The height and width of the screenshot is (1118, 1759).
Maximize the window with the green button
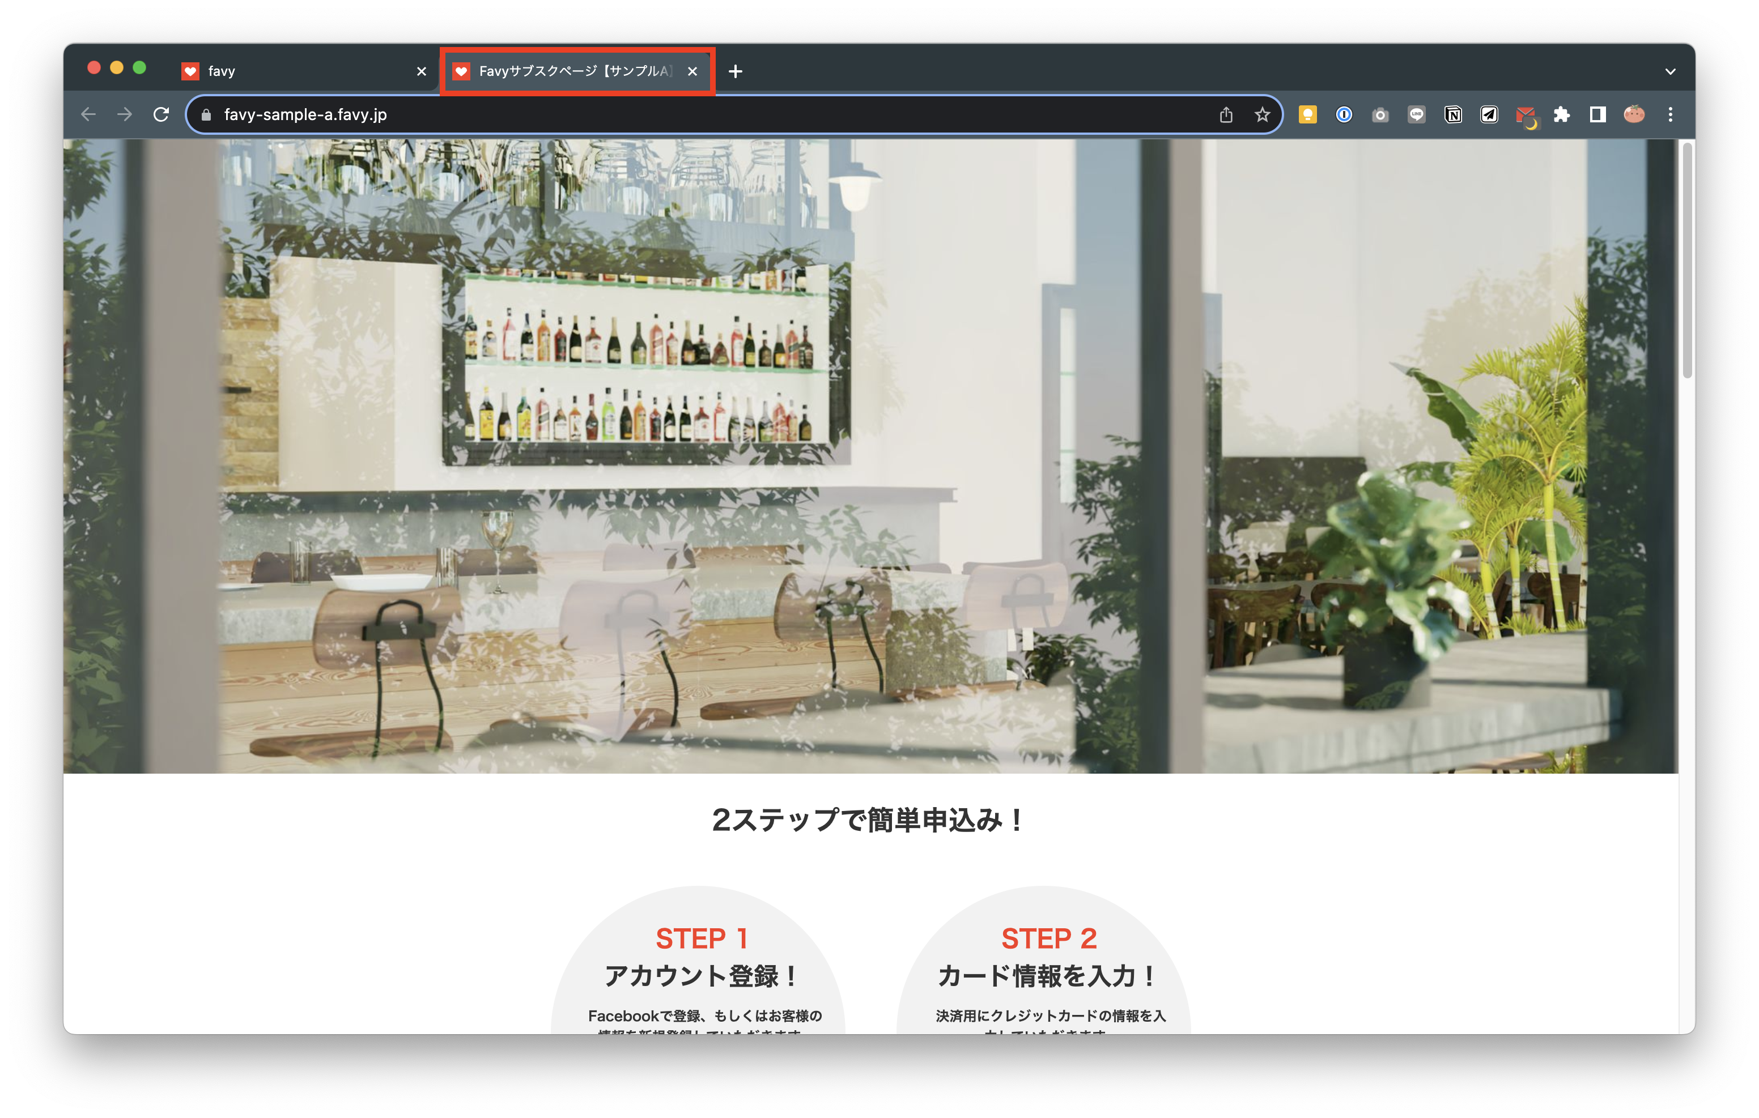tap(139, 68)
